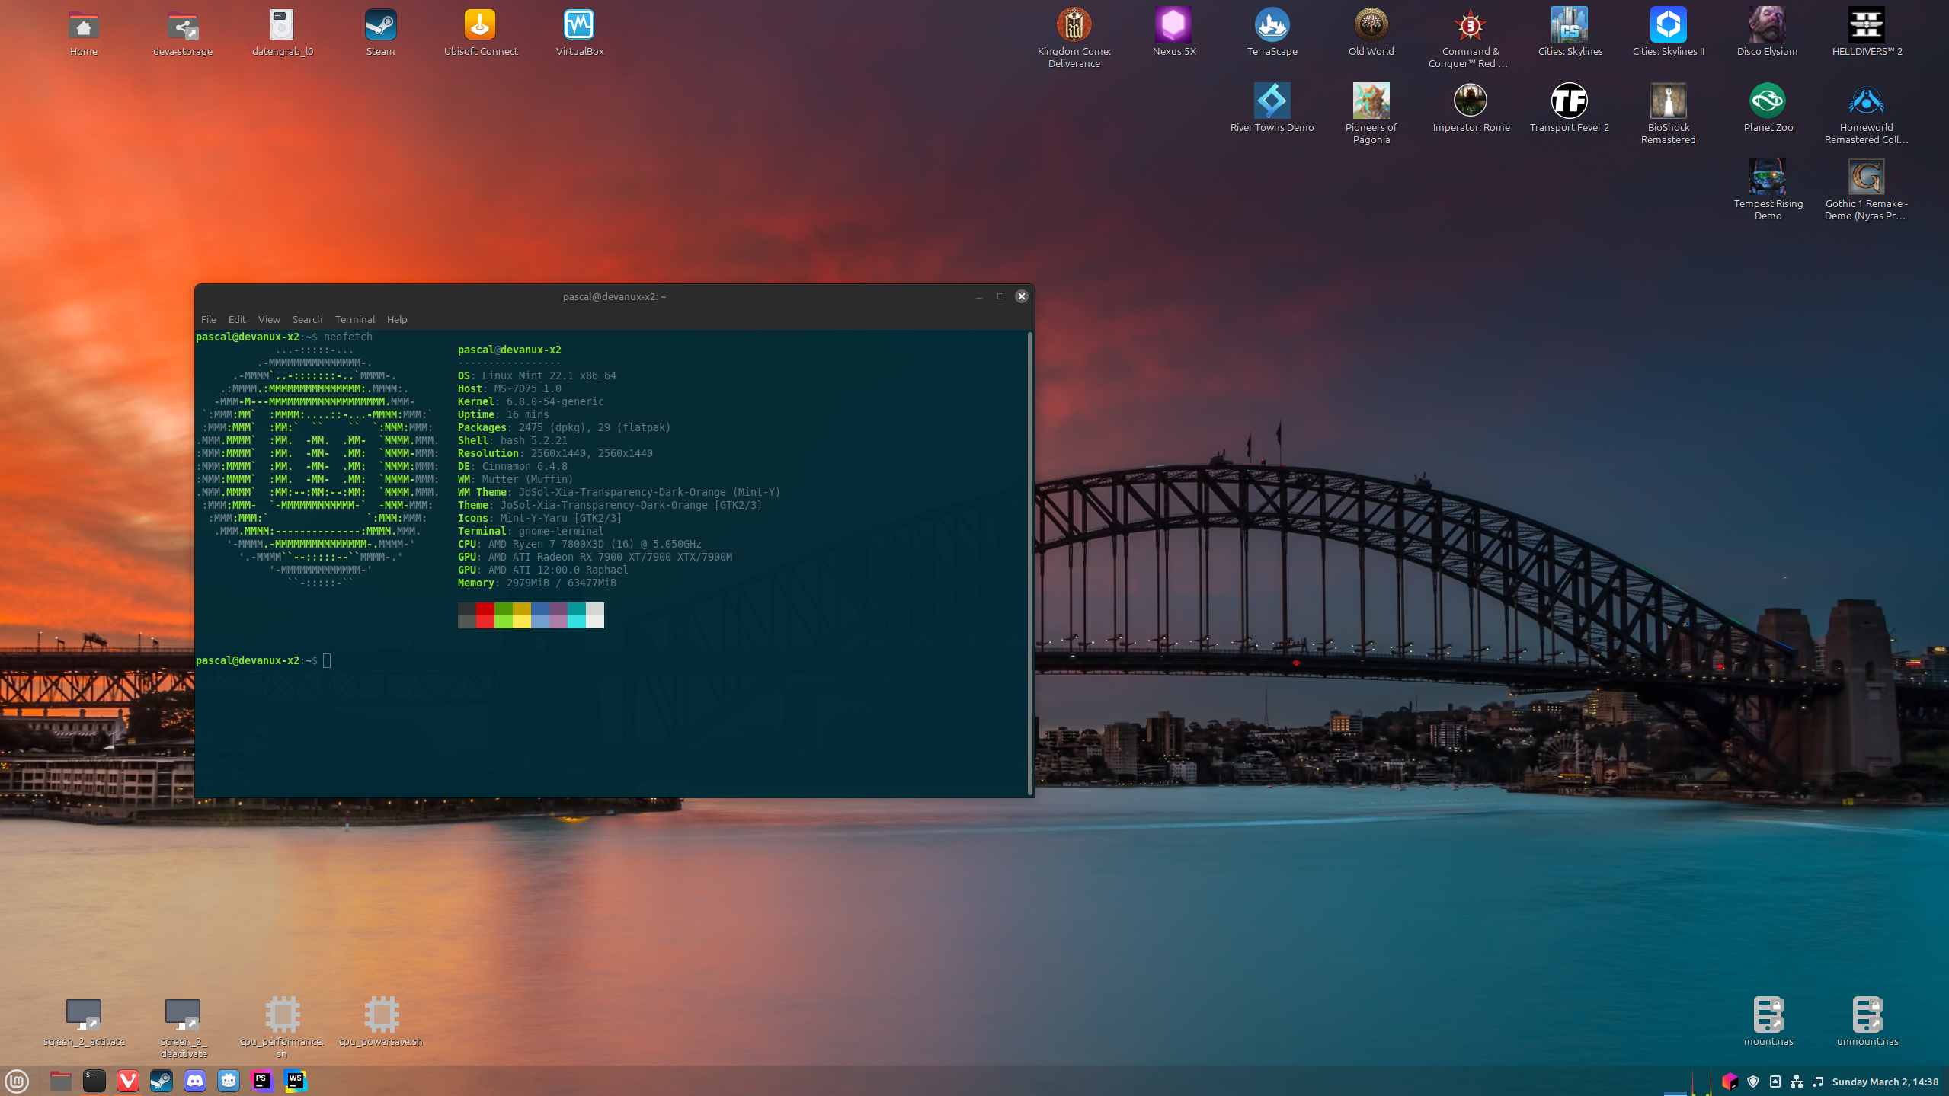Open the network connections tray icon
1949x1096 pixels.
(1797, 1082)
